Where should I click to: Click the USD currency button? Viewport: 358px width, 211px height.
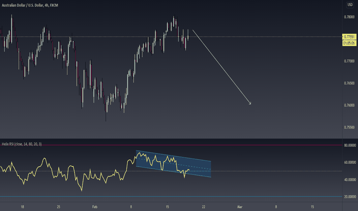[x=350, y=5]
